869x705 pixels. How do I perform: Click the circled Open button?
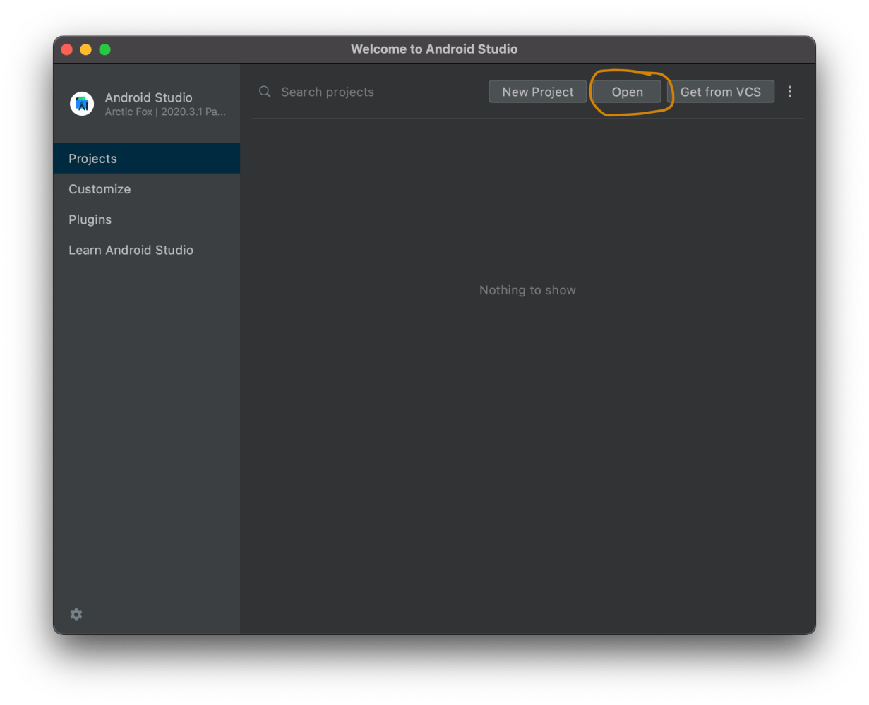[627, 92]
